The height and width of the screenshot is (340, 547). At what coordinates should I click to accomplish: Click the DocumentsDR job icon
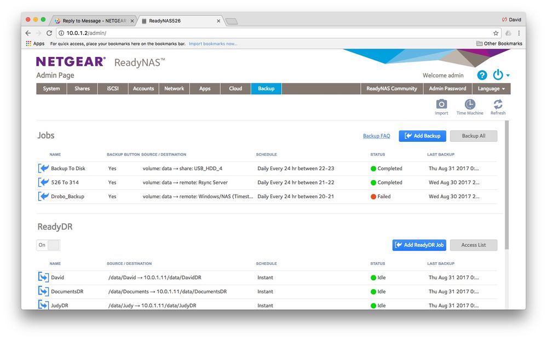pyautogui.click(x=43, y=291)
